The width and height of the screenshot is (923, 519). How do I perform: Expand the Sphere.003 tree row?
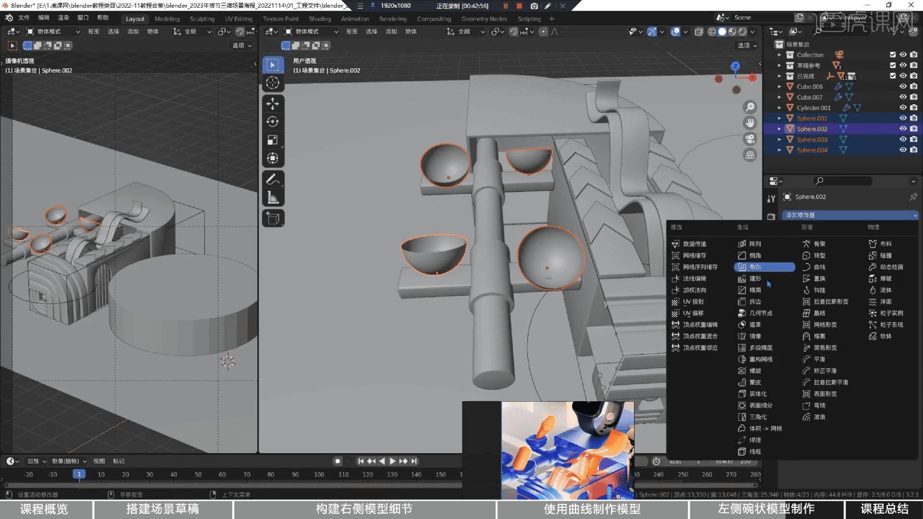click(x=780, y=139)
